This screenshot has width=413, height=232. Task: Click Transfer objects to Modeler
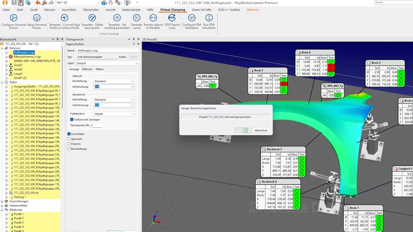pyautogui.click(x=153, y=18)
